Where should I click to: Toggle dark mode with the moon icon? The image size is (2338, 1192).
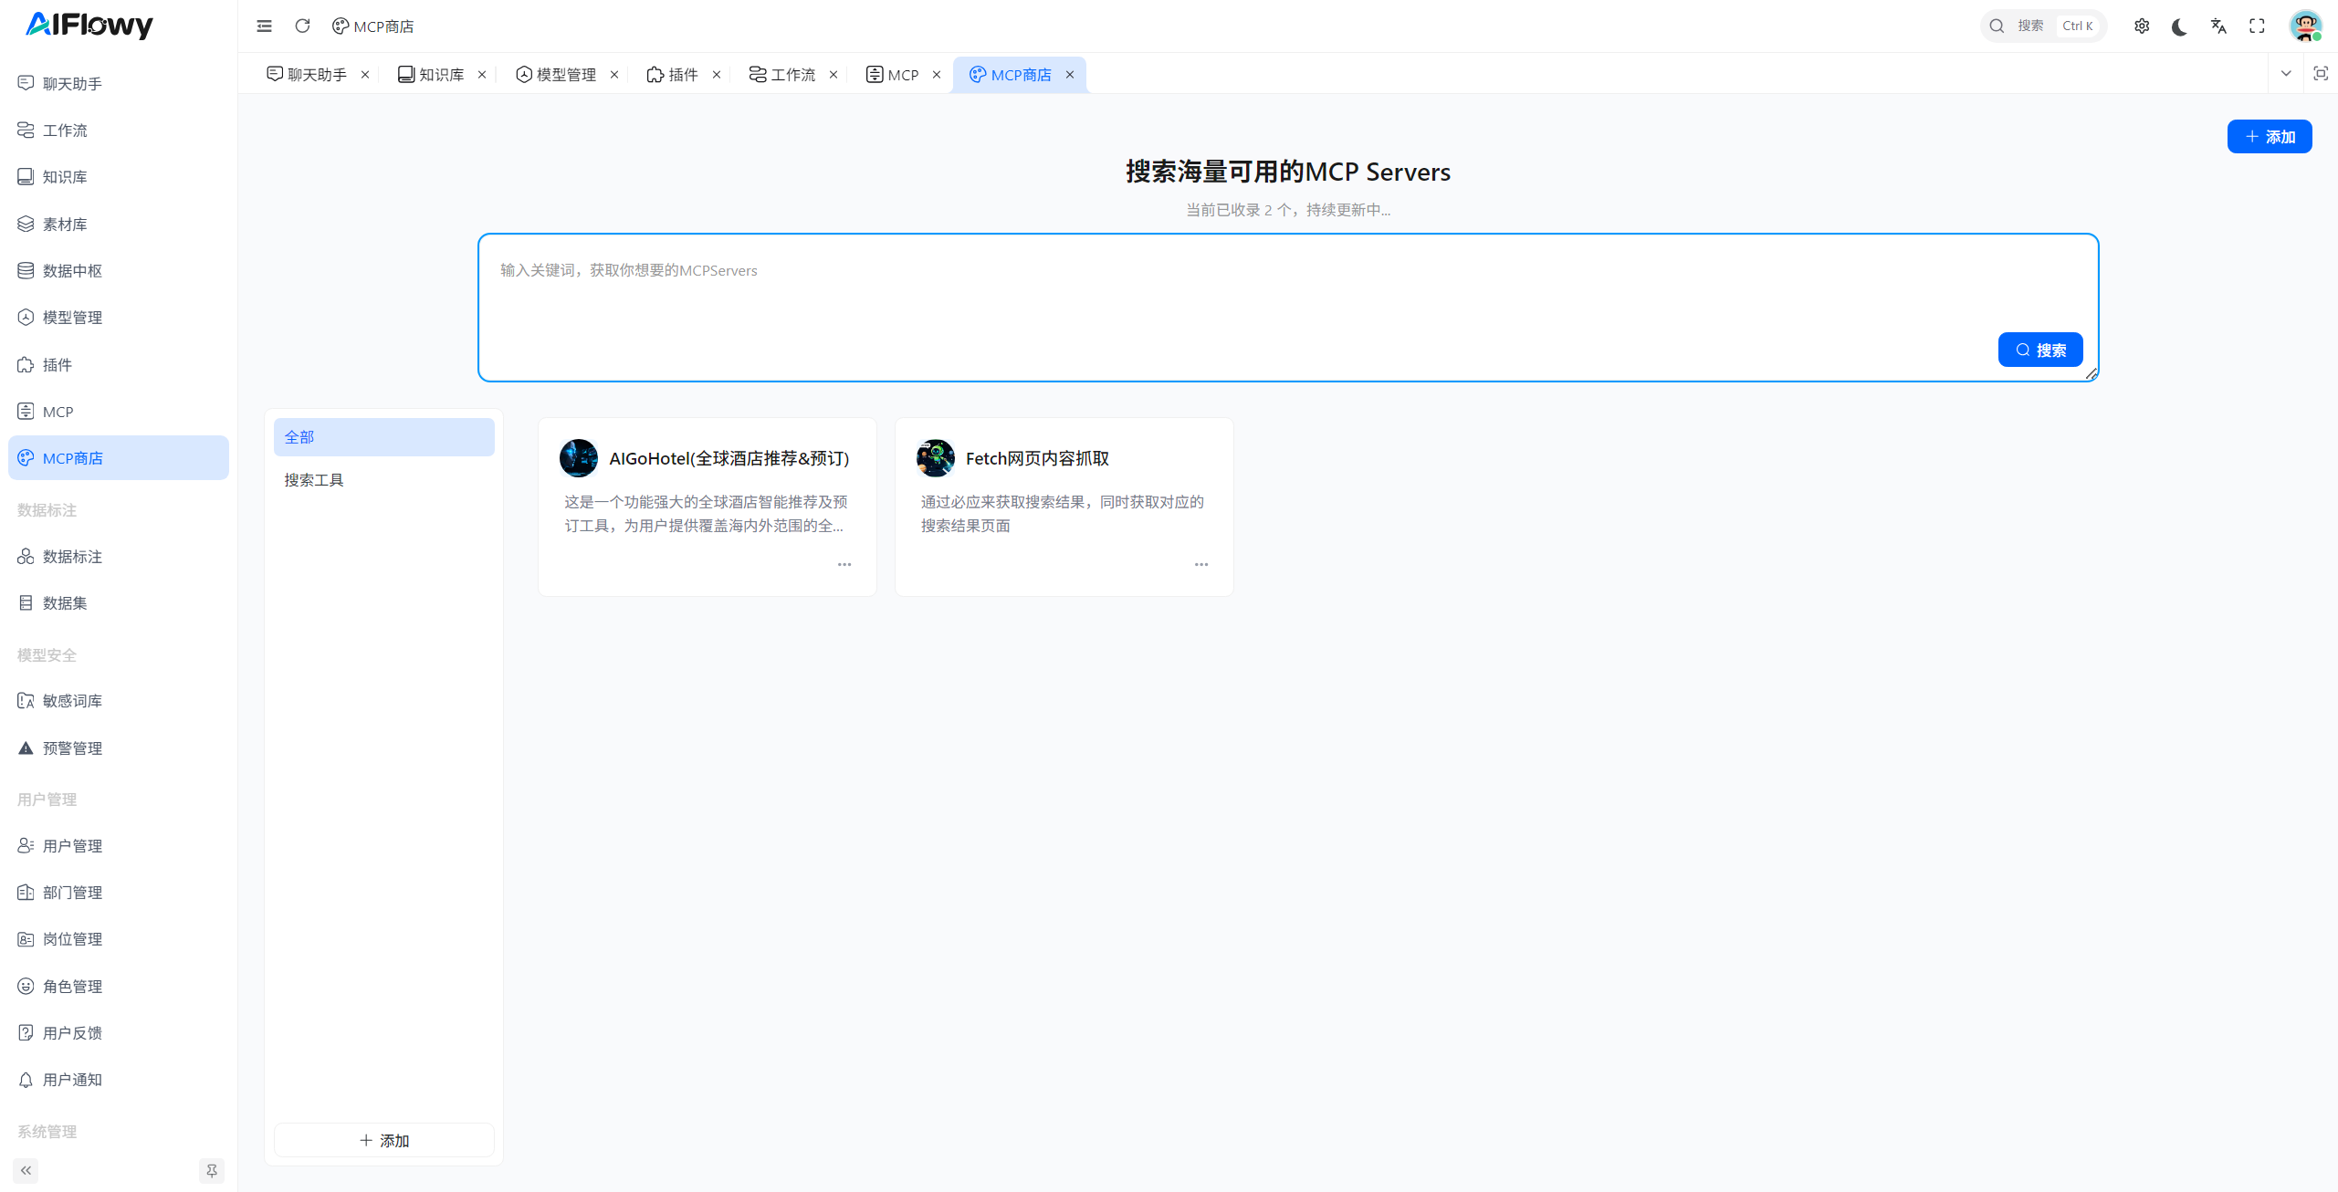(x=2180, y=26)
